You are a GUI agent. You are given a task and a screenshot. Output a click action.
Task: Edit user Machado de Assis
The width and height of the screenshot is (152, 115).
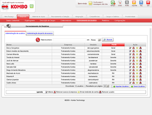click(x=130, y=73)
